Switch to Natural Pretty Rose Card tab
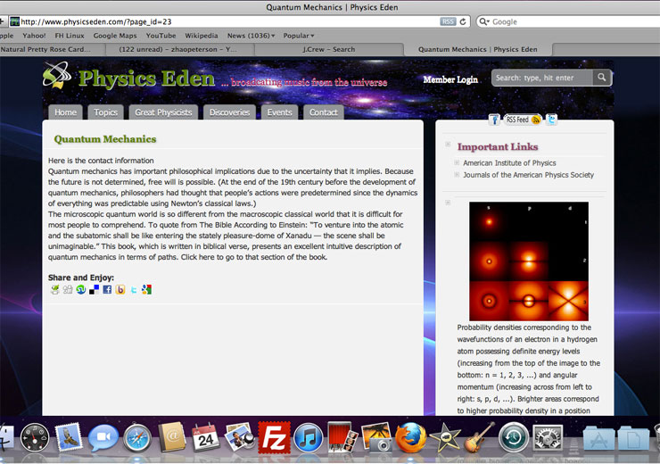Screen dimensions: 660x464 53,49
